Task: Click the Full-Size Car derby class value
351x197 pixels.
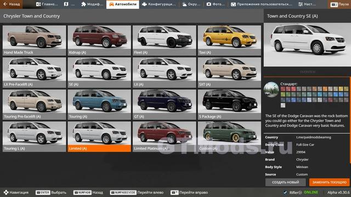Action: point(305,144)
